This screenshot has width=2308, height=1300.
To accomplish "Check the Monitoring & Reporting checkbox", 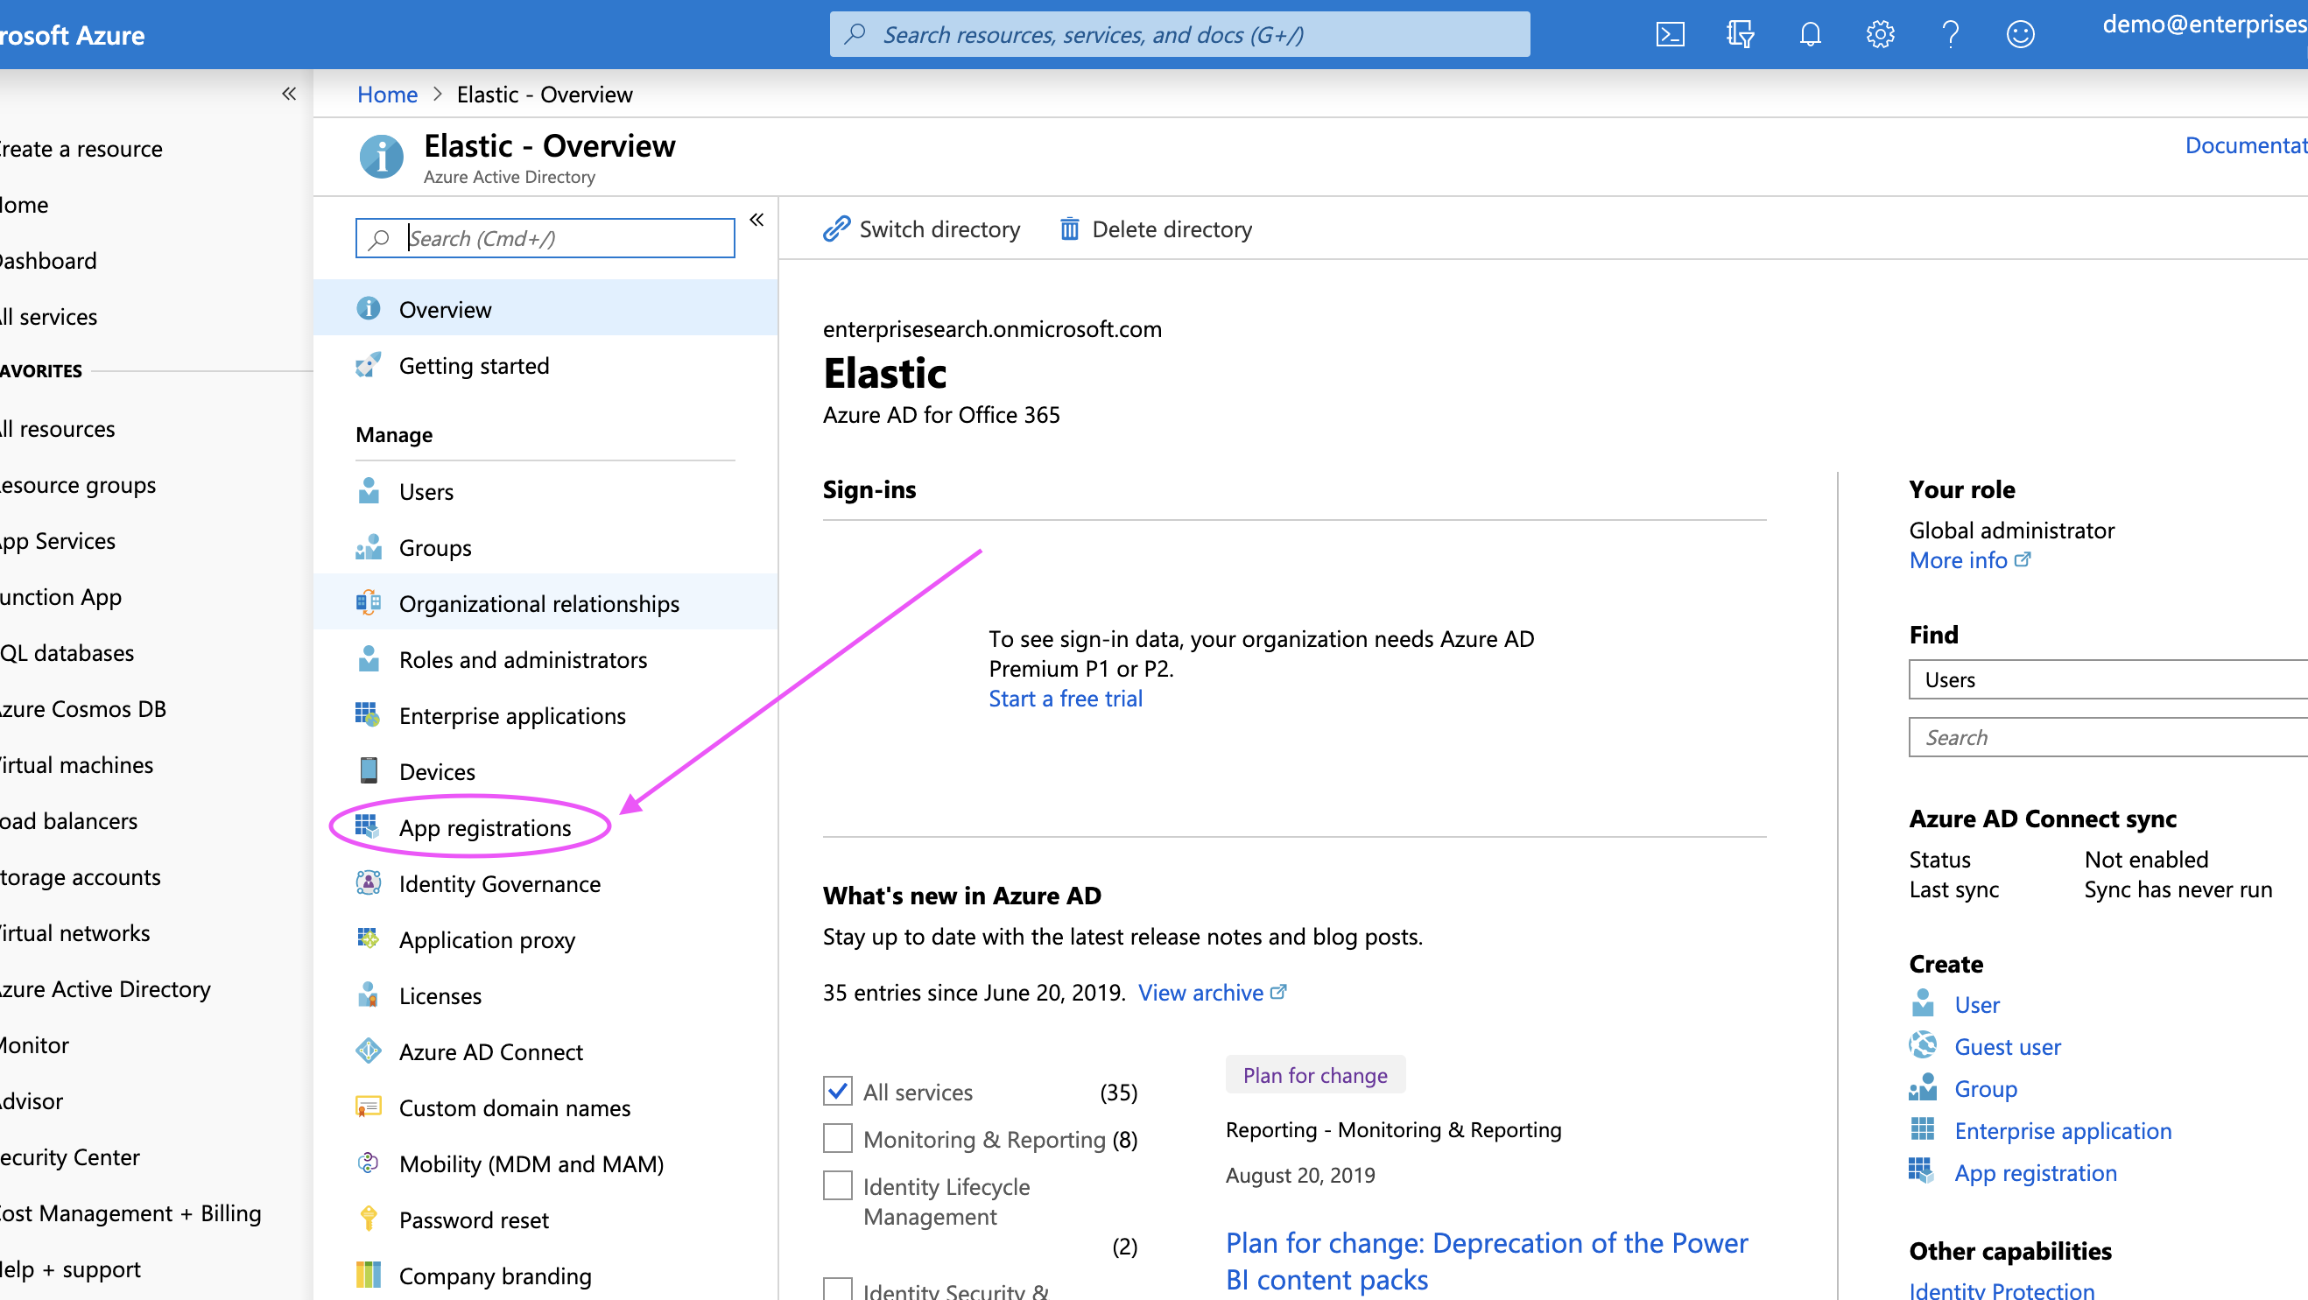I will [x=838, y=1138].
